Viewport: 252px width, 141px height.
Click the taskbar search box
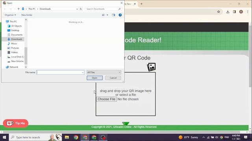(x=35, y=137)
